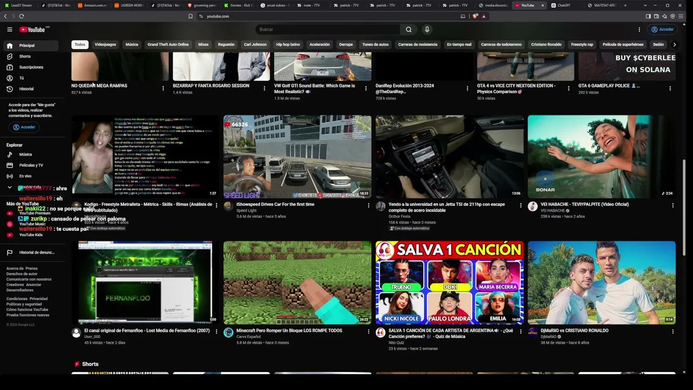Open a new browser tab with plus
This screenshot has height=390, width=693.
625,5
